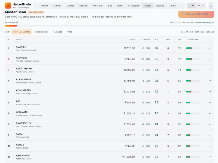The width and height of the screenshot is (218, 163).
Task: Click the ADANIPORTS stock name
Action: pyautogui.click(x=23, y=123)
